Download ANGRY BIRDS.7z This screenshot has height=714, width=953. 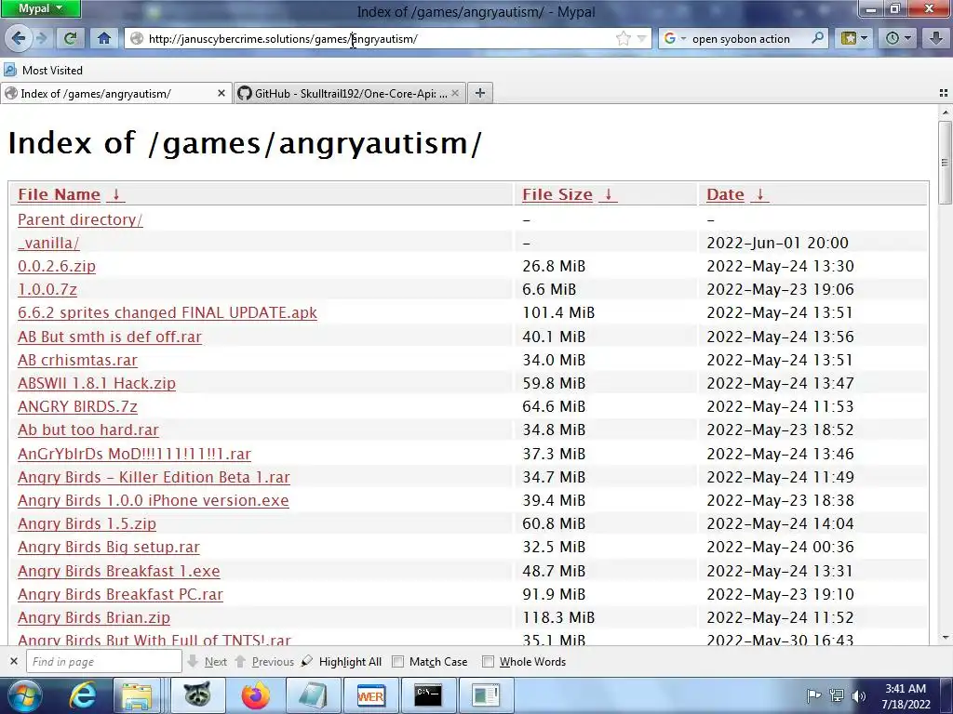(x=77, y=406)
